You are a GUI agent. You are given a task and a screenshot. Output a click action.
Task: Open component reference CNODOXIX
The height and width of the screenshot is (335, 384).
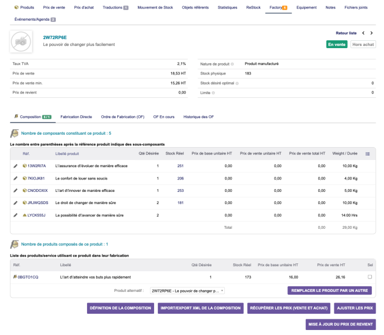[37, 191]
